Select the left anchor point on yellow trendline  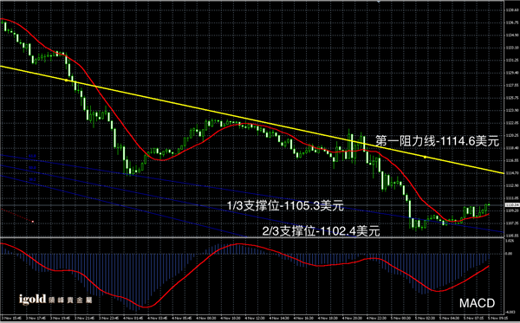[x=66, y=81]
